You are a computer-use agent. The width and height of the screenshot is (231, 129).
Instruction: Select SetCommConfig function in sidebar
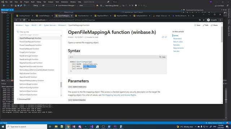(x=29, y=87)
